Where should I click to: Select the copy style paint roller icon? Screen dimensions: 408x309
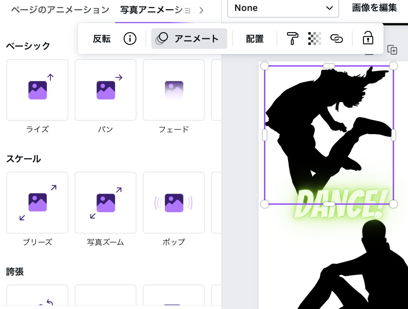click(x=292, y=39)
